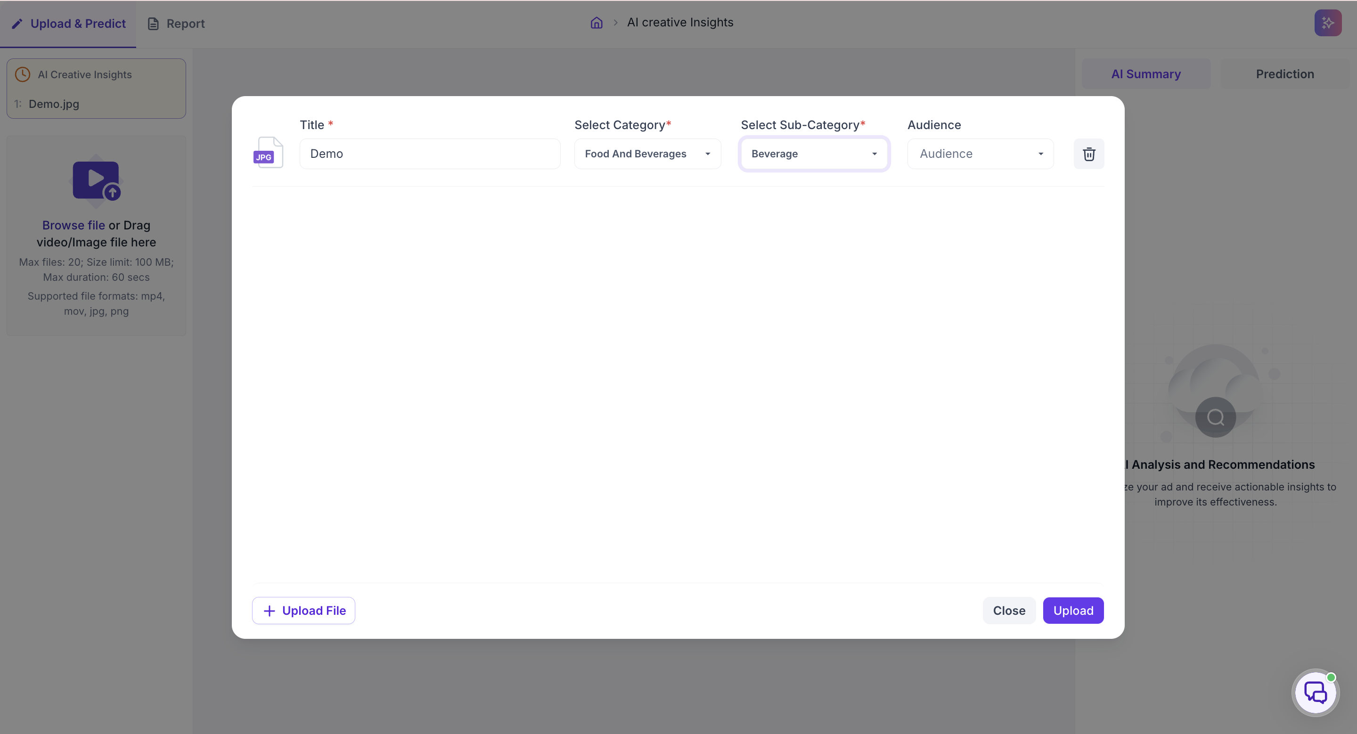This screenshot has width=1357, height=734.
Task: Click the AI sparkle icon top right
Action: coord(1327,23)
